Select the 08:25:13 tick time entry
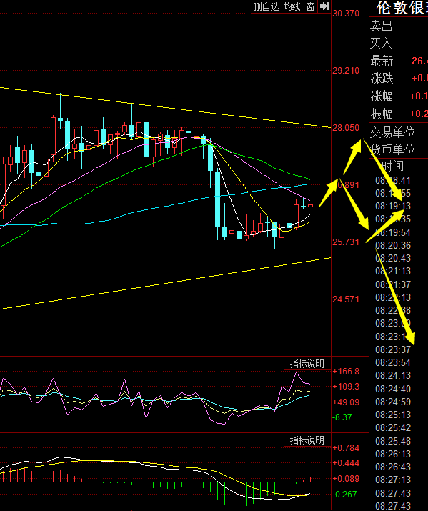 click(393, 415)
